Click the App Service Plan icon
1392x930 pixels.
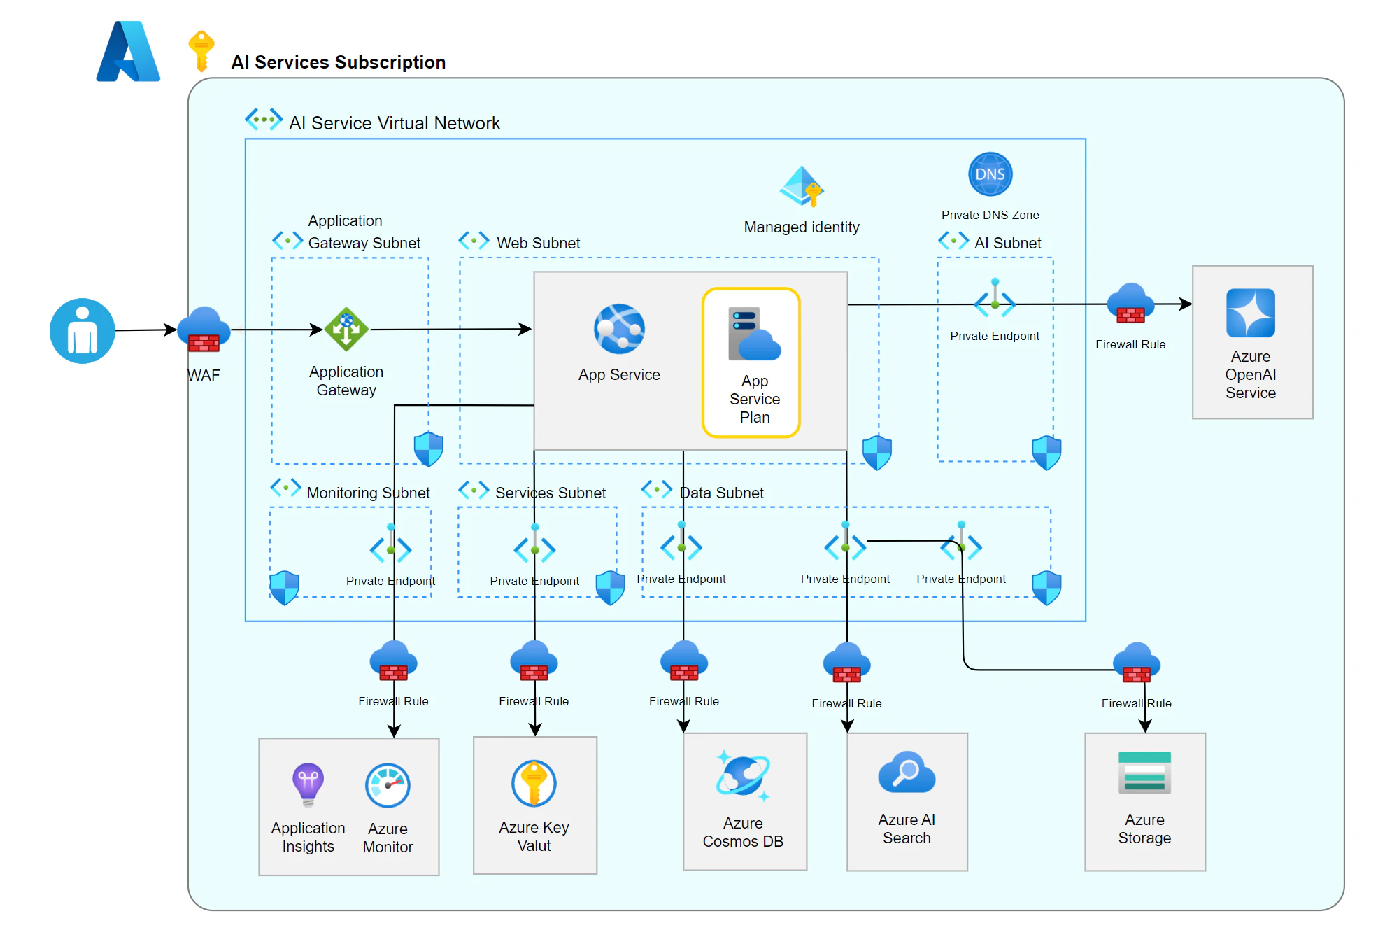point(754,334)
